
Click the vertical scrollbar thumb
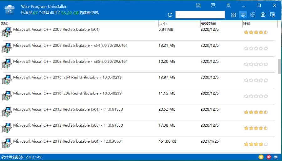pyautogui.click(x=279, y=67)
